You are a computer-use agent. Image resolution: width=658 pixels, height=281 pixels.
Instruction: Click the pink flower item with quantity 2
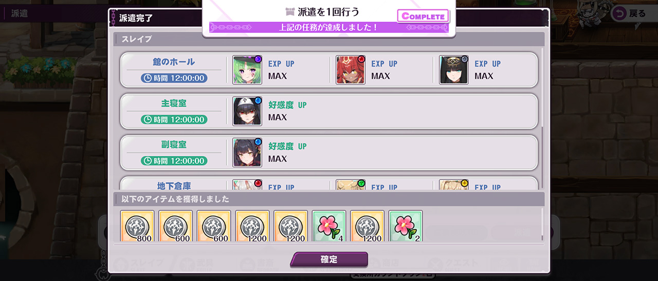tap(406, 226)
